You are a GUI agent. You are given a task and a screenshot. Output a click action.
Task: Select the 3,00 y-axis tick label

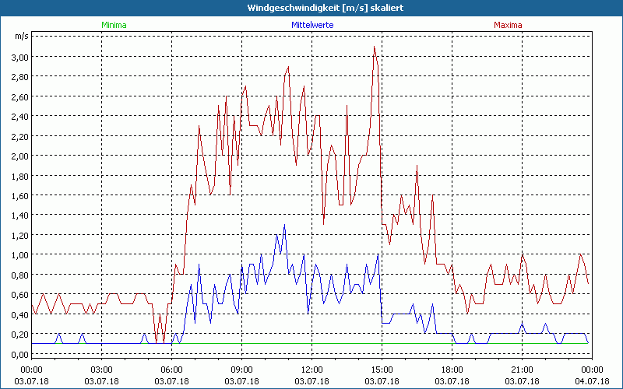tap(19, 57)
